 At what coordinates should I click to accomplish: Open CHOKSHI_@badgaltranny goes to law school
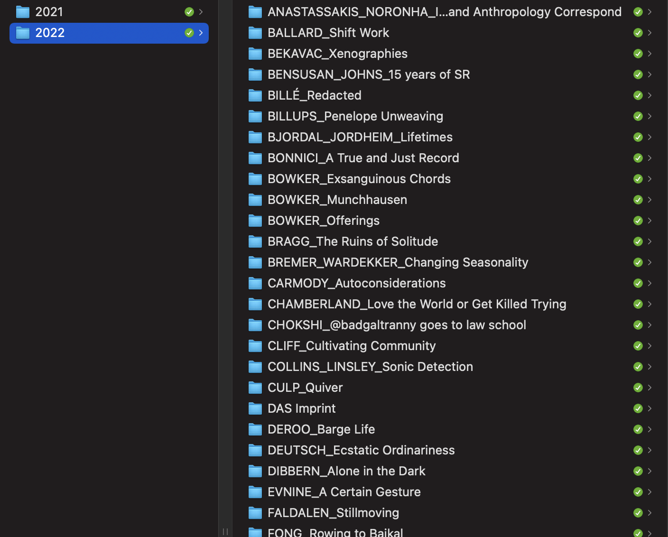click(397, 325)
